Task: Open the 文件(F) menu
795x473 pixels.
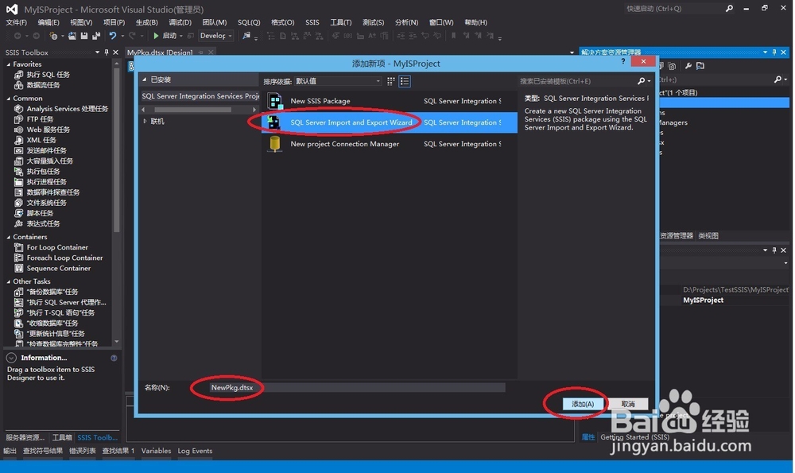Action: pos(16,22)
